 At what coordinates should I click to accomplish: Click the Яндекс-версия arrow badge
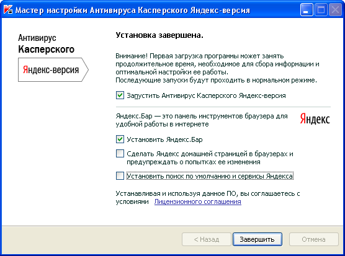(53, 69)
